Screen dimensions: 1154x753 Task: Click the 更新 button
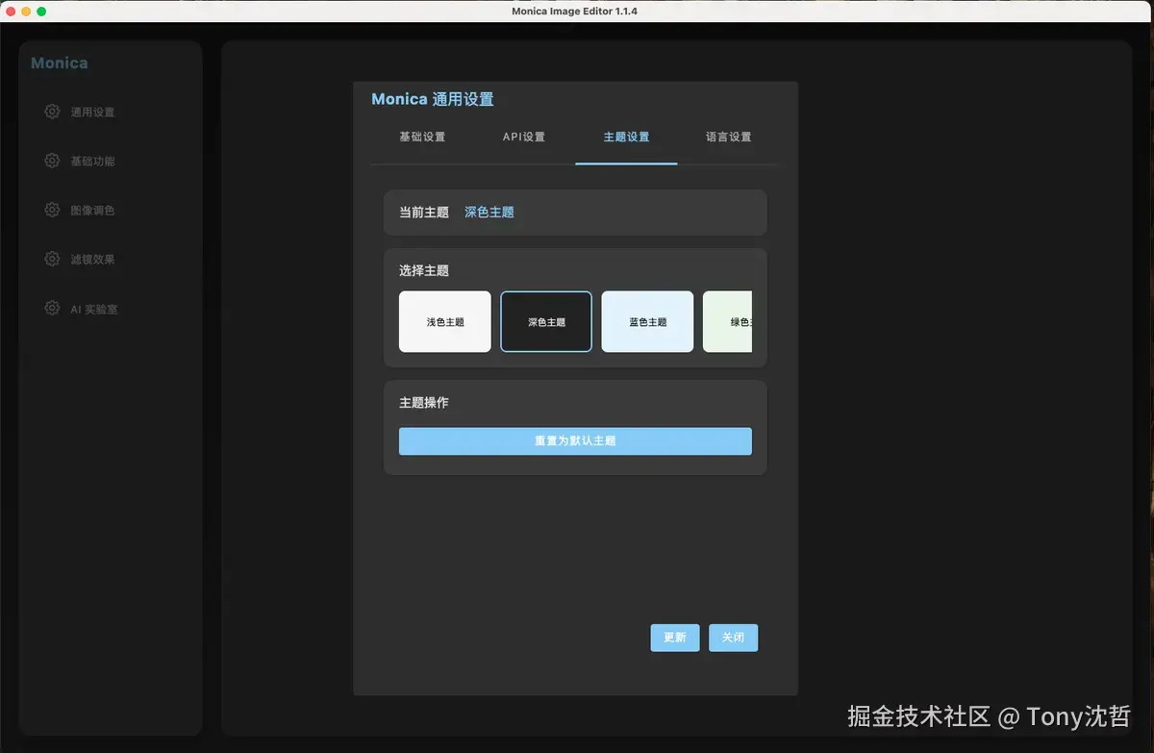point(674,637)
